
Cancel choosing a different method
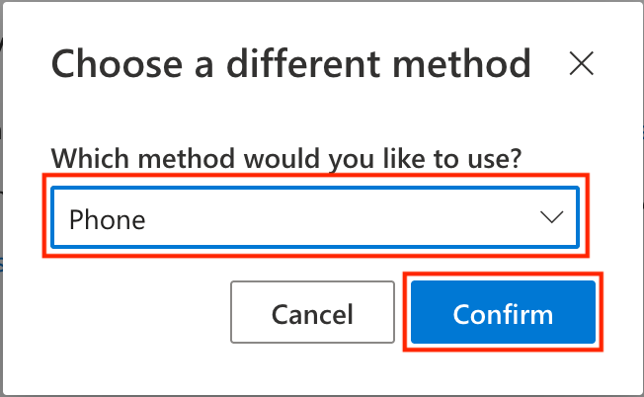pyautogui.click(x=312, y=312)
